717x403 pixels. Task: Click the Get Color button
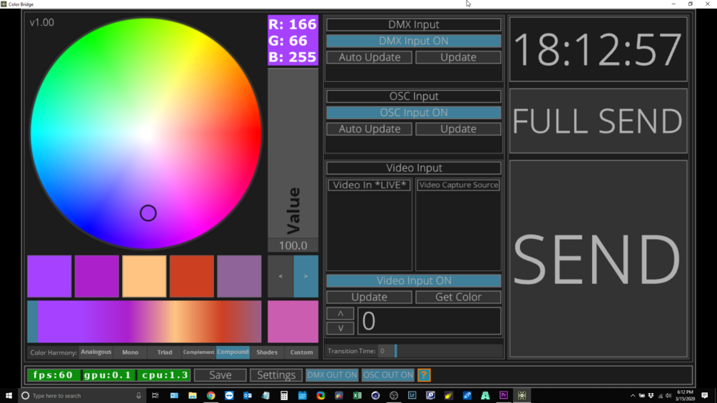458,297
